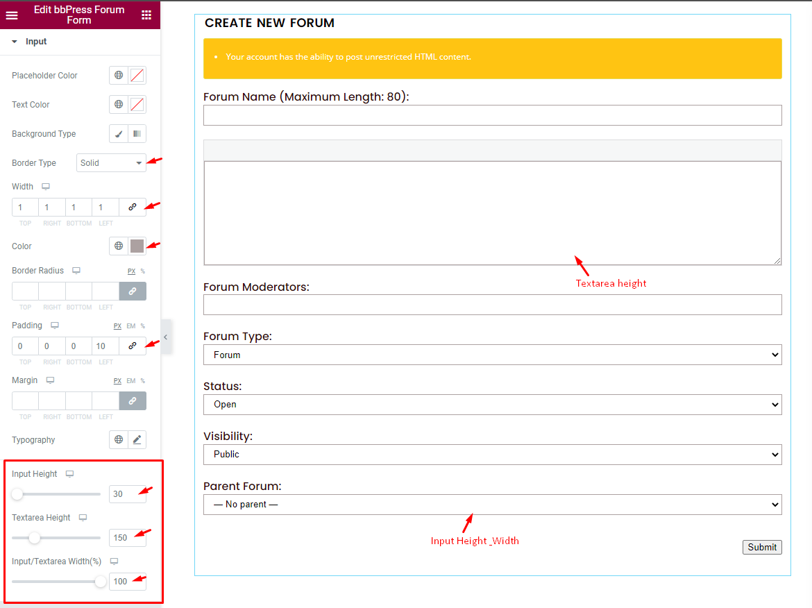Click the responsive device icon beside Width

[x=44, y=186]
